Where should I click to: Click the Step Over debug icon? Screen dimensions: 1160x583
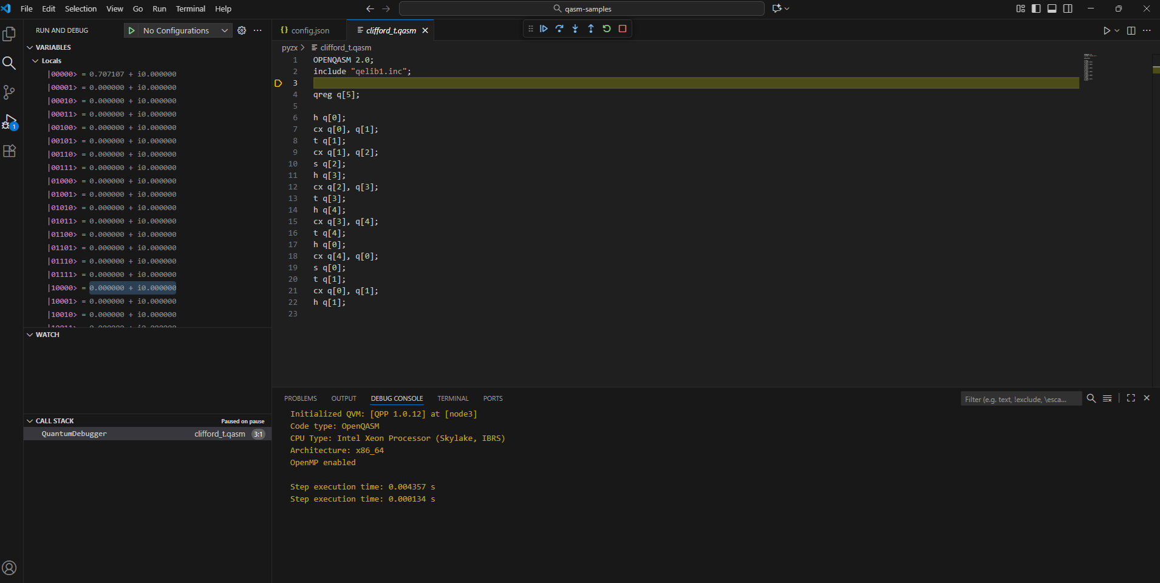pyautogui.click(x=559, y=29)
